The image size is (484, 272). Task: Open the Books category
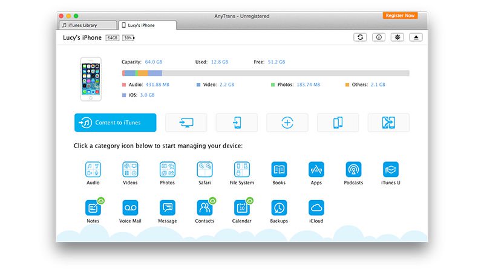point(279,170)
